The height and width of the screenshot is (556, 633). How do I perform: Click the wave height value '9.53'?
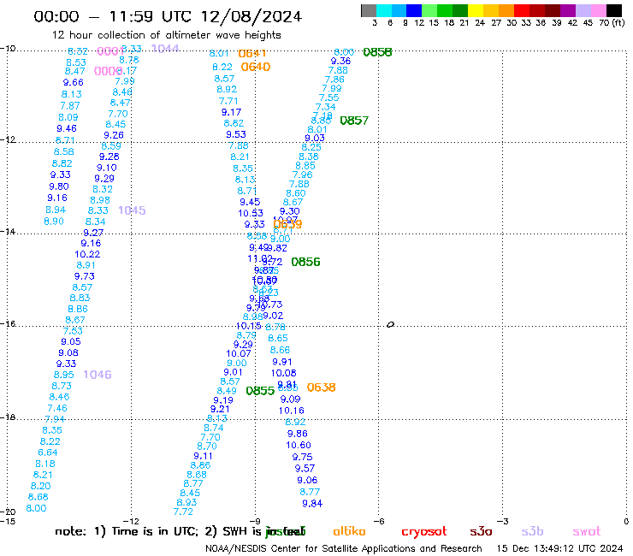point(236,134)
